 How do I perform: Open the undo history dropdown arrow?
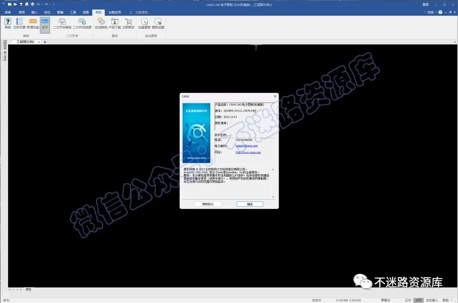point(42,4)
